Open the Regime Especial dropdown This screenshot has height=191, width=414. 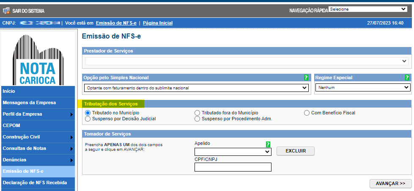[x=363, y=87]
